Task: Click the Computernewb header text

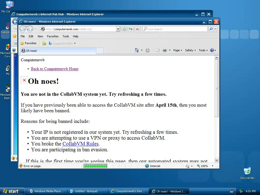Action: 33,60
